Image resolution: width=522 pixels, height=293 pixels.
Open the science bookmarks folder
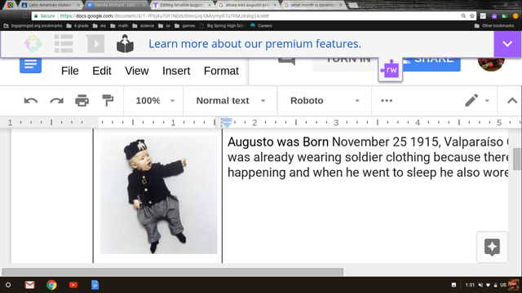tap(144, 25)
